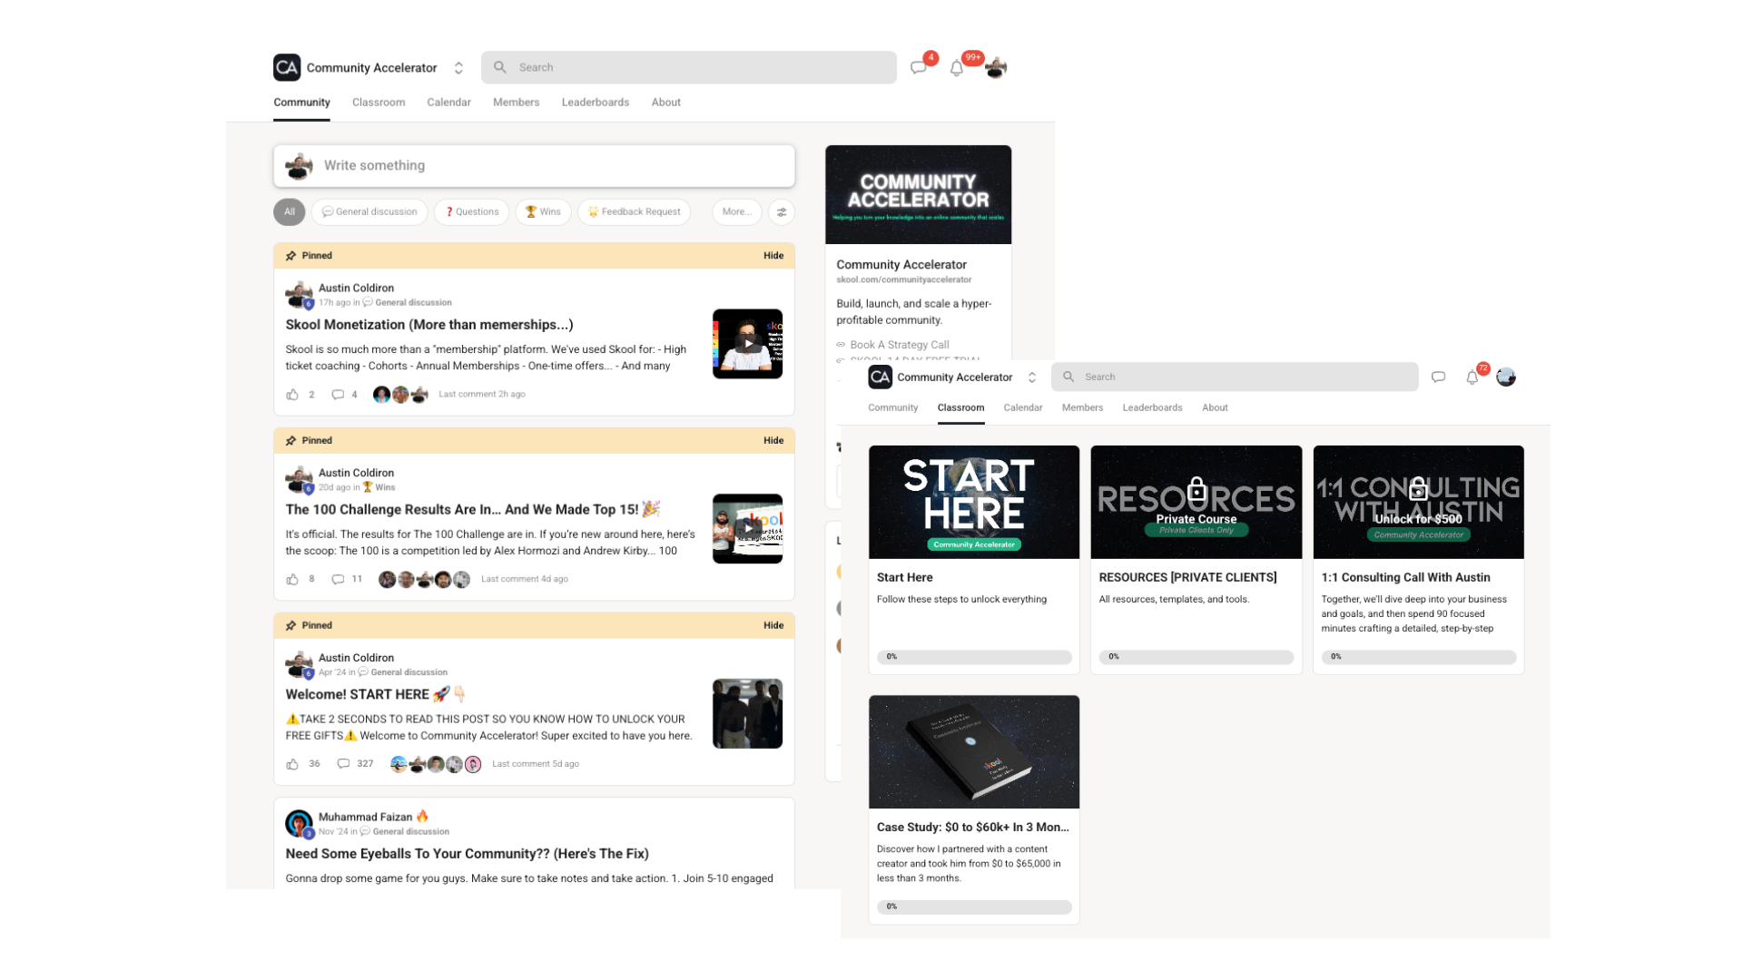Switch to Leaderboards tab in left window
This screenshot has width=1743, height=980.
coord(595,103)
